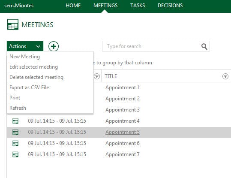Choose Export as CSV File
Screen dimensions: 231x178
tap(29, 87)
